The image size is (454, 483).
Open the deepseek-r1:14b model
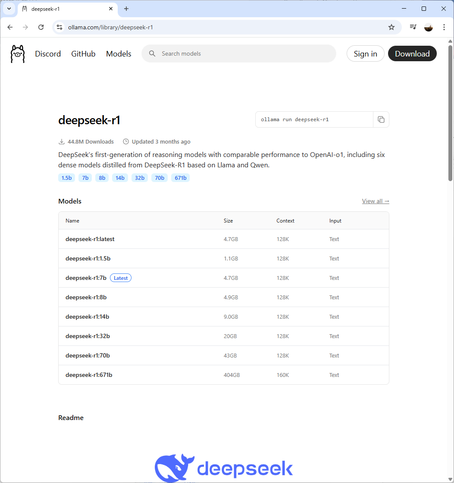pyautogui.click(x=87, y=317)
